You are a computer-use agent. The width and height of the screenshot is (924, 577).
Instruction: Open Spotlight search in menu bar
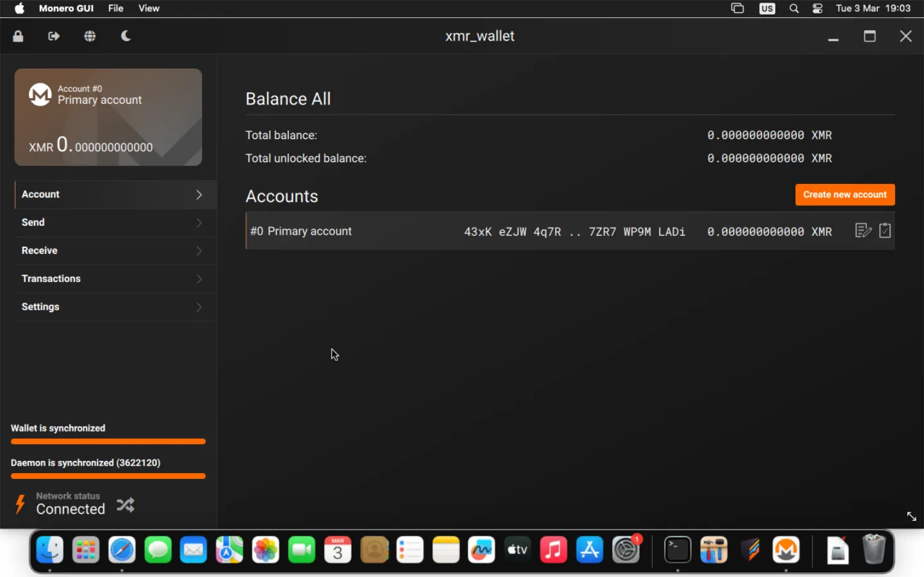(794, 8)
